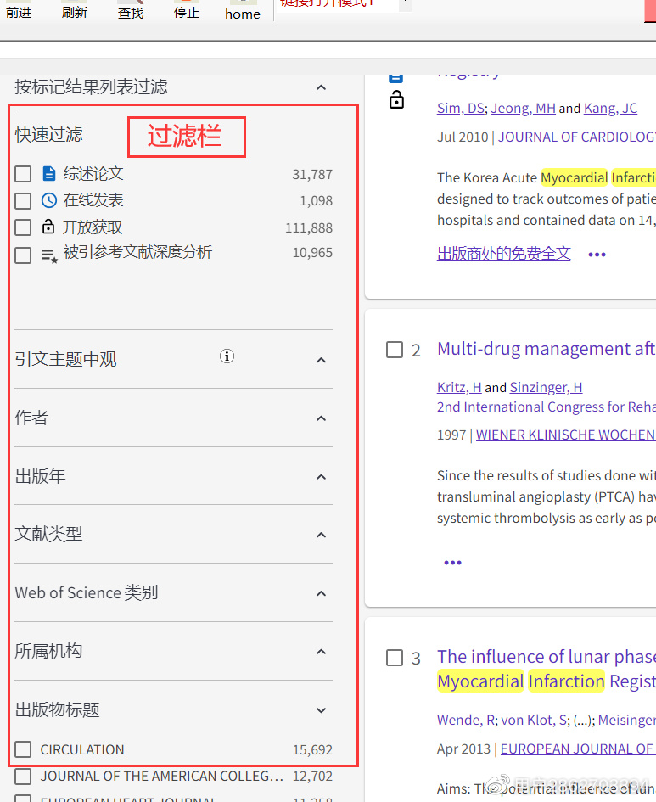The width and height of the screenshot is (656, 802).
Task: Select result 2 checkbox
Action: tap(395, 350)
